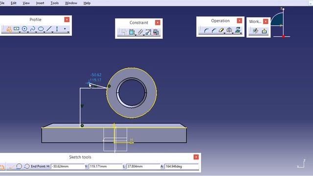Image resolution: width=313 pixels, height=176 pixels.
Task: Click the 119.17 coordinate readout
Action: click(x=95, y=80)
